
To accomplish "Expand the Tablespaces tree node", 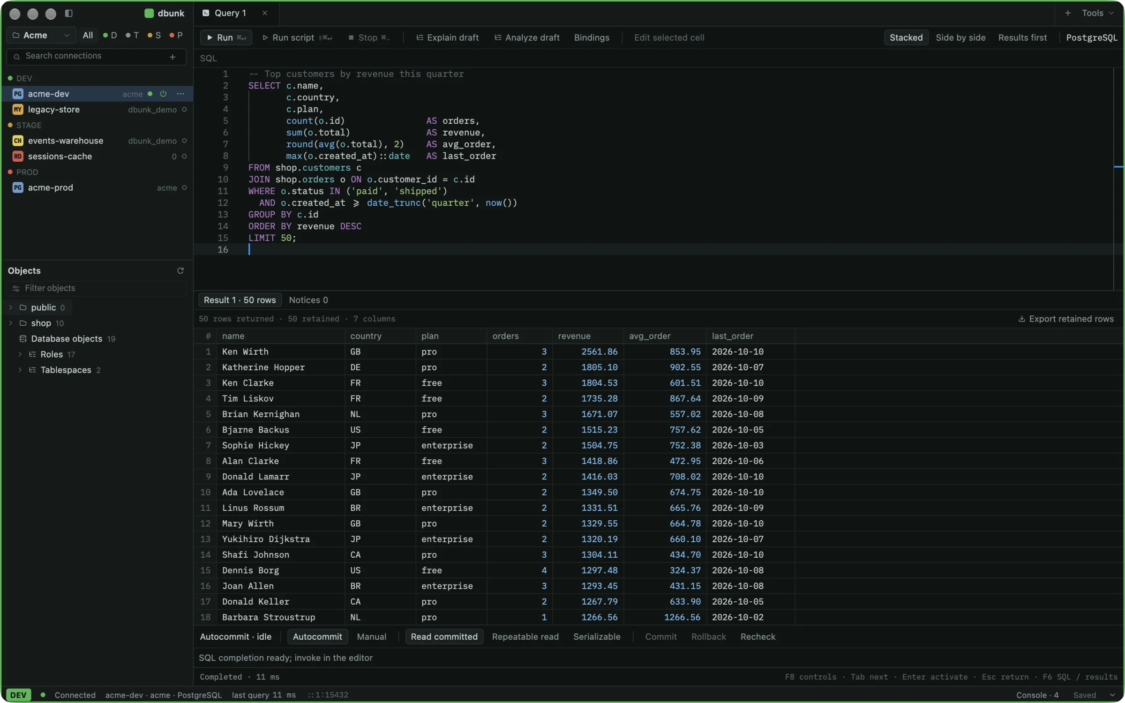I will click(20, 370).
